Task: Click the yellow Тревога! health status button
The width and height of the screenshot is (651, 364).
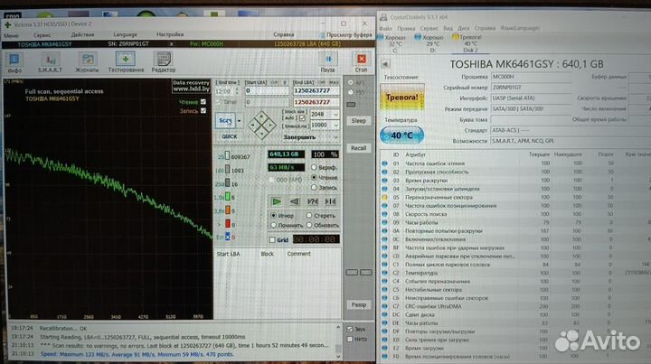Action: 402,97
